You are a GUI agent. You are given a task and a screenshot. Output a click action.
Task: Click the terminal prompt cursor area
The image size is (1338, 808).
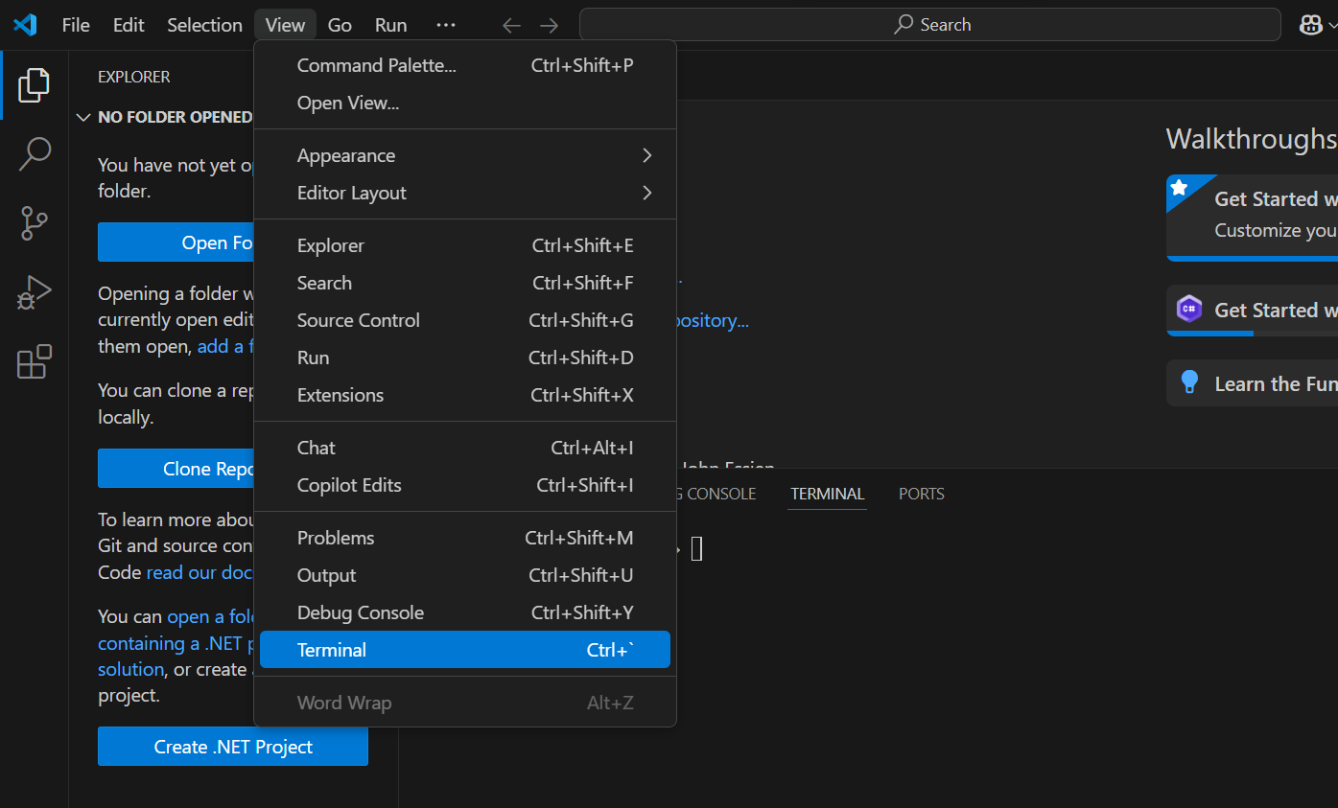[x=697, y=549]
